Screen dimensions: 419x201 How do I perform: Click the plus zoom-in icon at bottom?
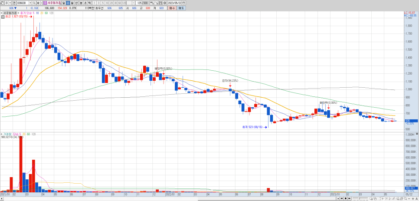(x=413, y=198)
